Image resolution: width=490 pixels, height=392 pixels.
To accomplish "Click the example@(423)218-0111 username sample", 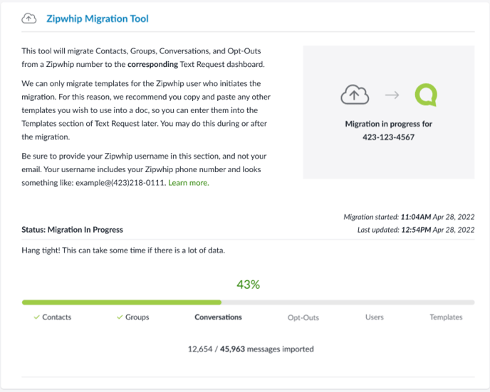I will [120, 183].
